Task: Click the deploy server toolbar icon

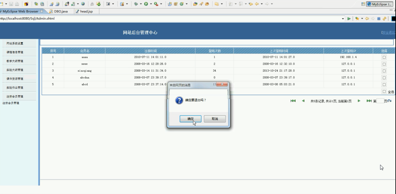Action: pos(67,4)
